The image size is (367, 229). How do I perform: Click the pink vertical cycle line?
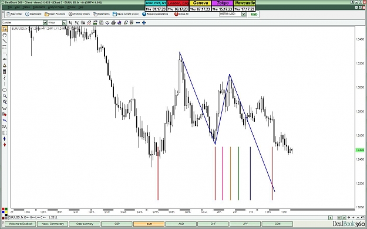coord(223,173)
